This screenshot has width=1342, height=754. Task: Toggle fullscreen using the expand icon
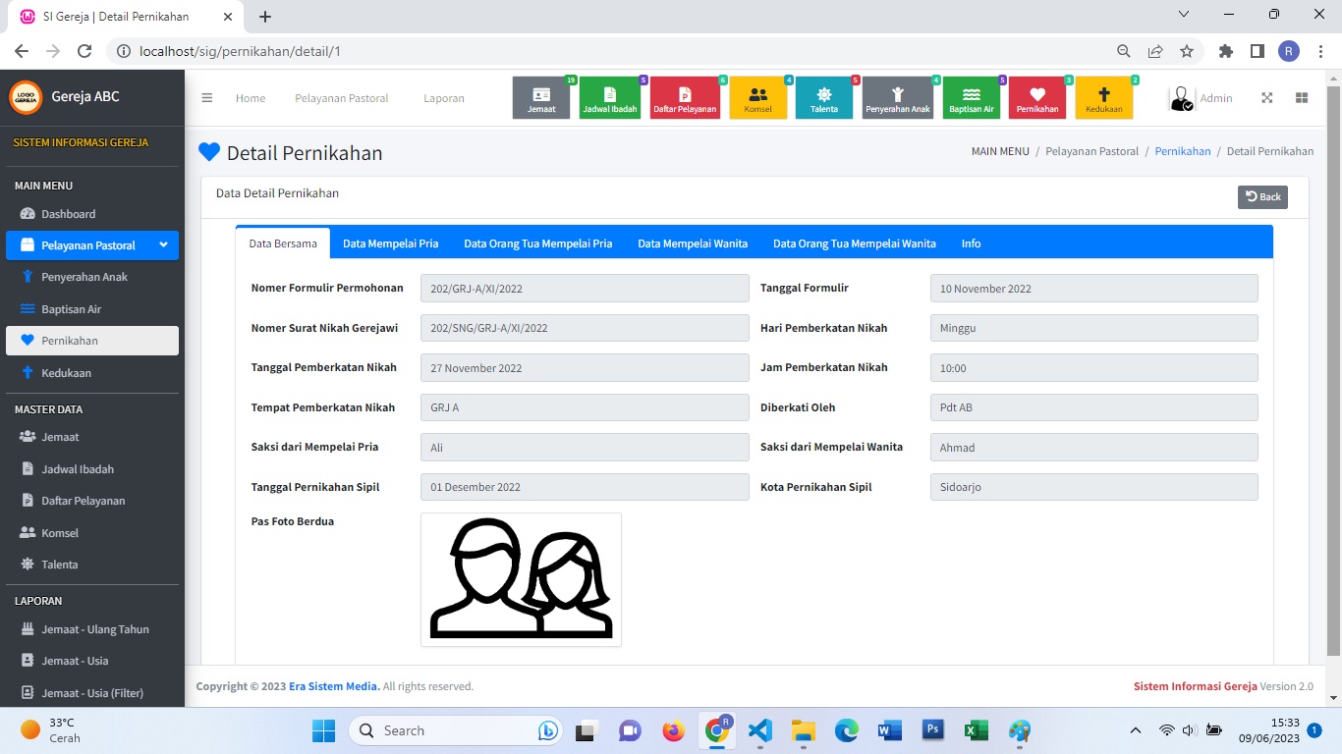point(1267,98)
